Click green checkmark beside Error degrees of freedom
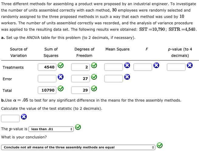This screenshot has height=153, width=199. (94, 77)
